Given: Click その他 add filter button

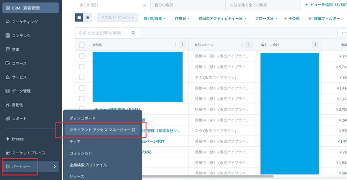Looking at the screenshot, I should point(291,19).
